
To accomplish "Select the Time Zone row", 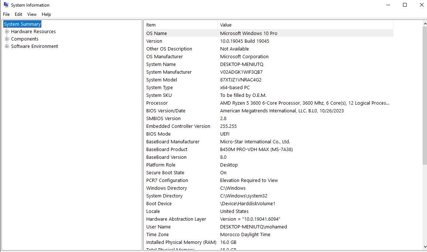I will coord(269,235).
